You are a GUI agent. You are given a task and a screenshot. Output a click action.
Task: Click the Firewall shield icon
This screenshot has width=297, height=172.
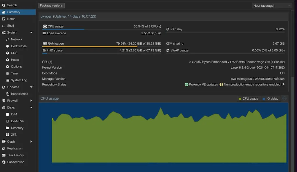[x=4, y=101]
